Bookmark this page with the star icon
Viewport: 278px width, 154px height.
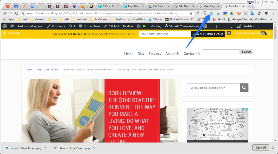pyautogui.click(x=191, y=13)
